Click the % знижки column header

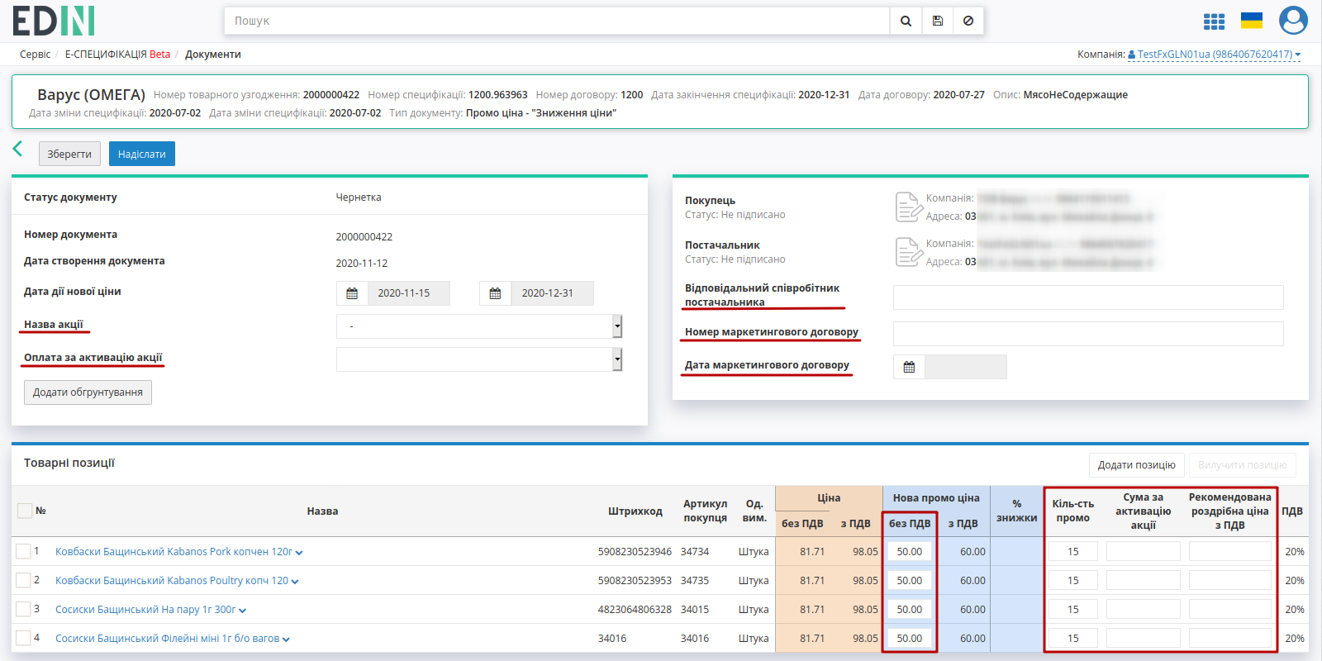[x=1017, y=511]
